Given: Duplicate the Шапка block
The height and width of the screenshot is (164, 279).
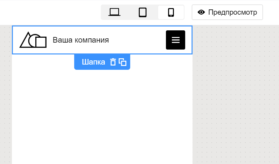Looking at the screenshot, I should click(123, 62).
